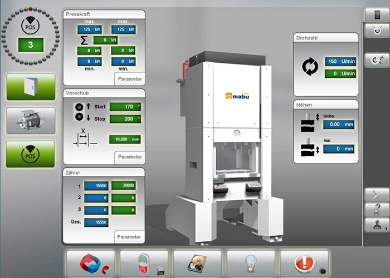390x278 pixels.
Task: Select the Vorschub Start angle 170 field
Action: (x=125, y=107)
